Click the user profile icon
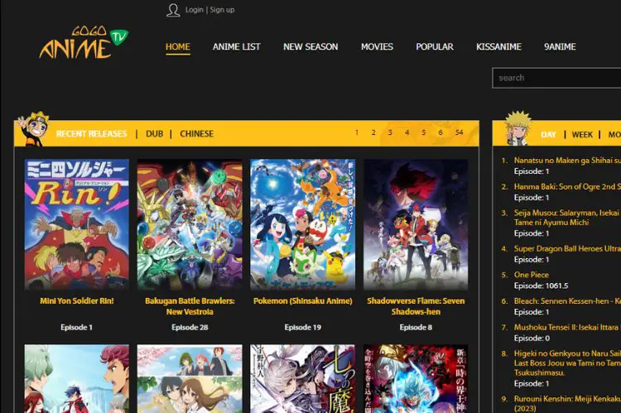Image resolution: width=621 pixels, height=413 pixels. pos(173,10)
